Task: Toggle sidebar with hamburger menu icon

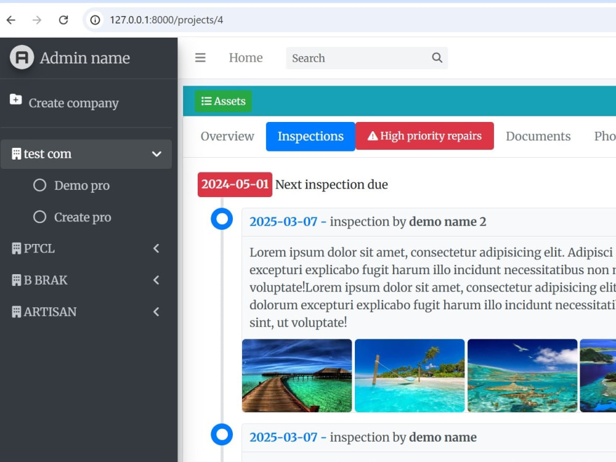Action: tap(200, 58)
